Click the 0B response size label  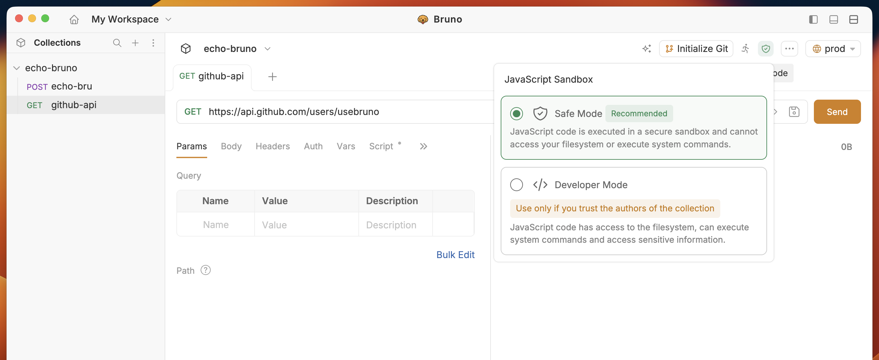tap(846, 147)
